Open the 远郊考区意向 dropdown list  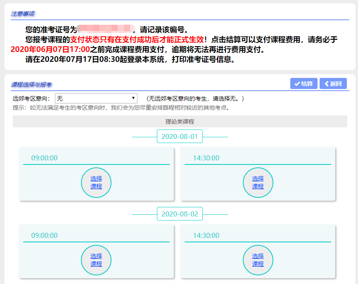point(96,98)
